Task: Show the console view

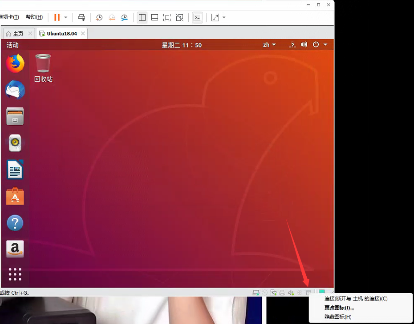Action: pos(197,17)
